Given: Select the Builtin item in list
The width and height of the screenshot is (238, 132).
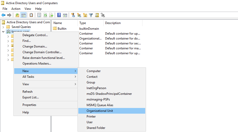Looking at the screenshot, I should (x=62, y=29).
